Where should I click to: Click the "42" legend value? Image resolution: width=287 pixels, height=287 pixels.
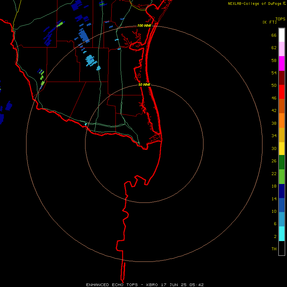click(x=274, y=111)
